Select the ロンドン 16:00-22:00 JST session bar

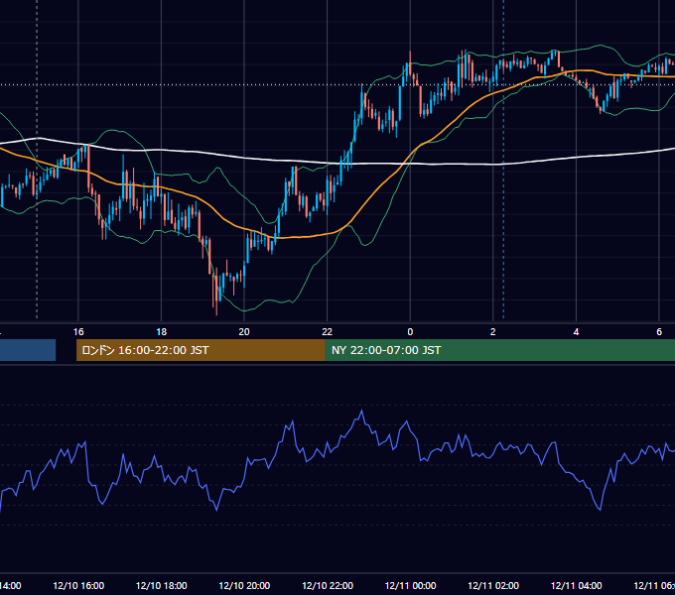pos(201,350)
